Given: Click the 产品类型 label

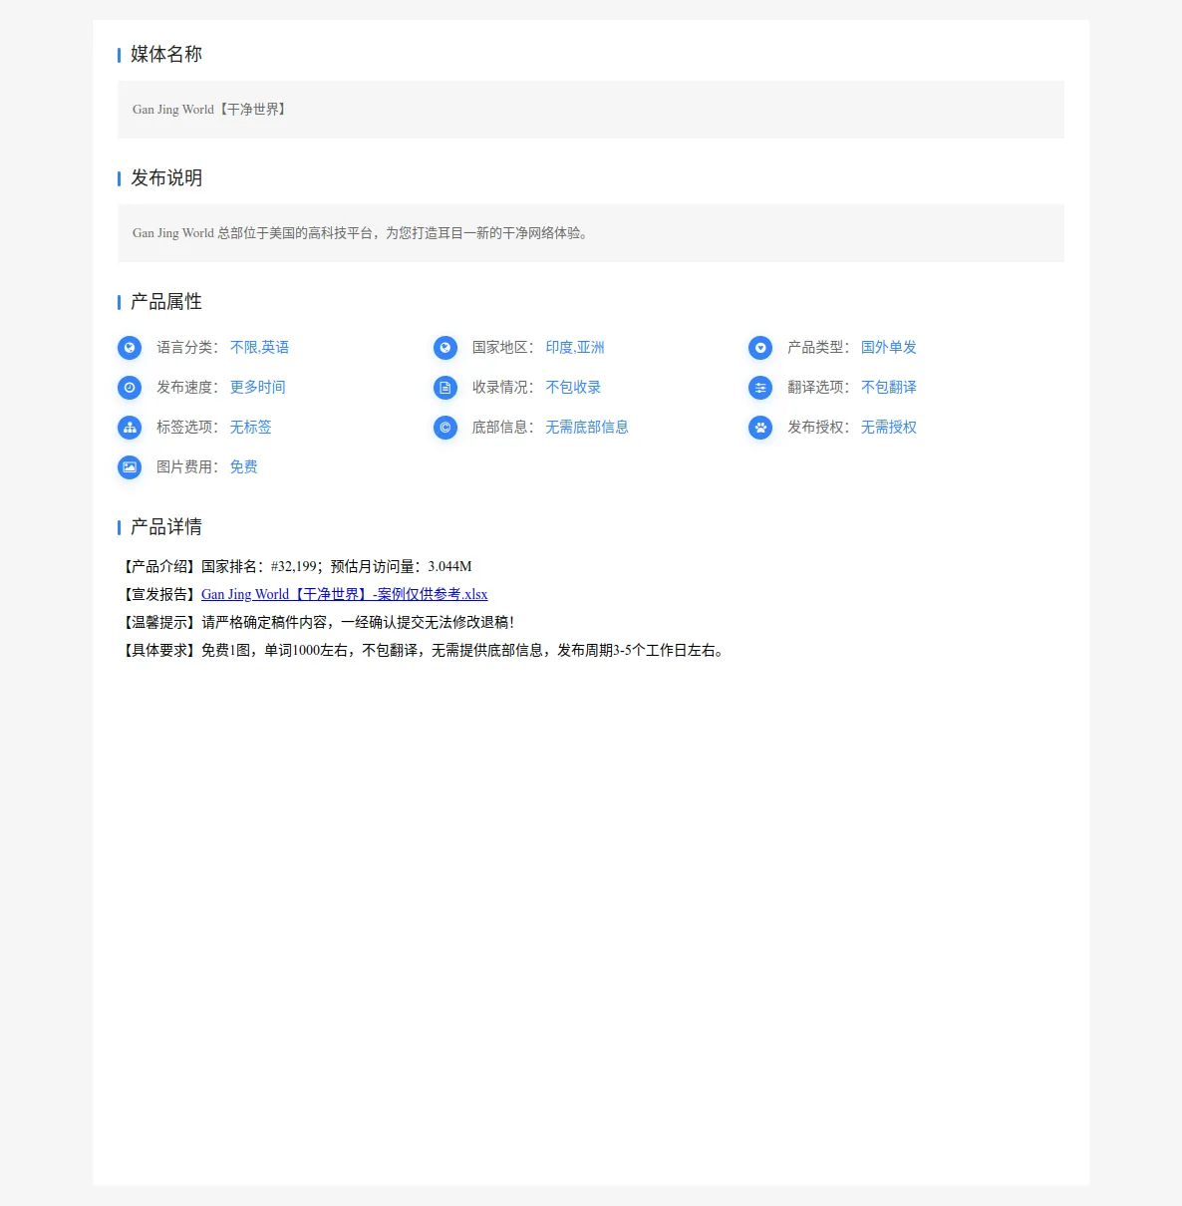Looking at the screenshot, I should click(x=818, y=348).
